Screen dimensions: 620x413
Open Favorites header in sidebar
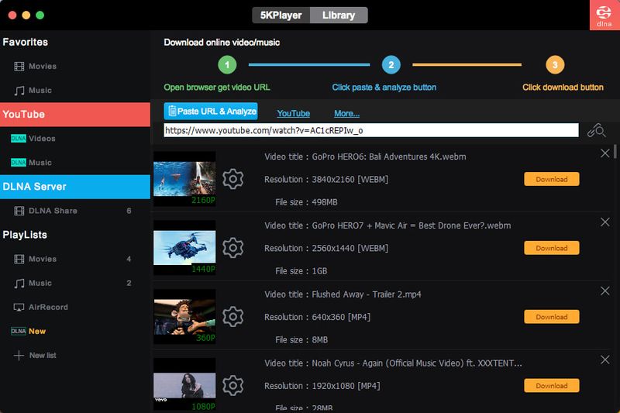26,42
